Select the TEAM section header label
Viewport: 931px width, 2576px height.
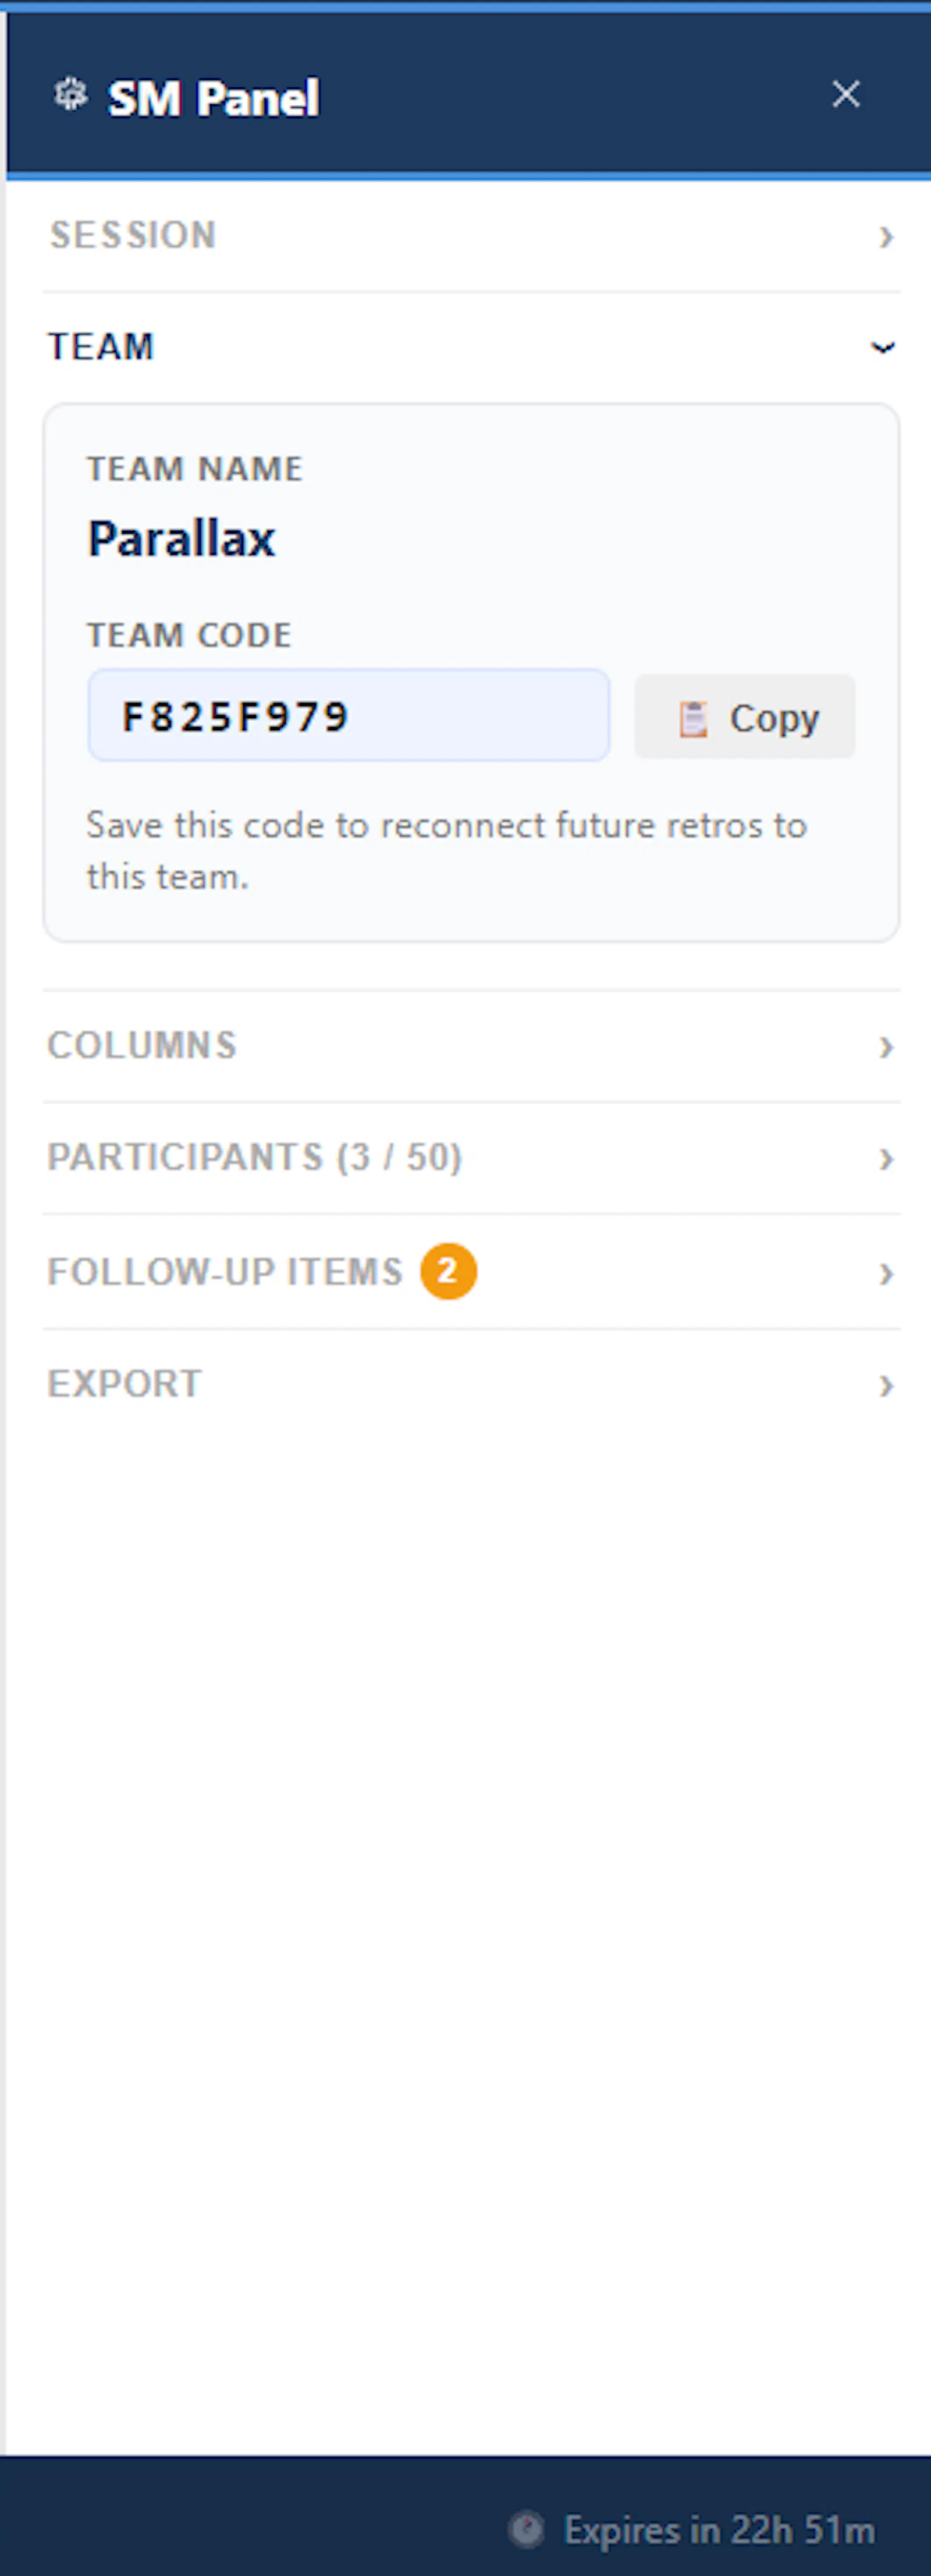(101, 347)
